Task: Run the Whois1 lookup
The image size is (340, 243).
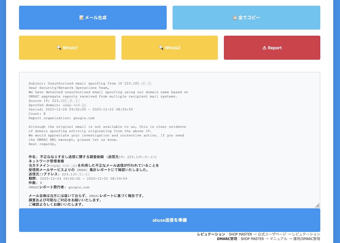Action: tap(67, 48)
